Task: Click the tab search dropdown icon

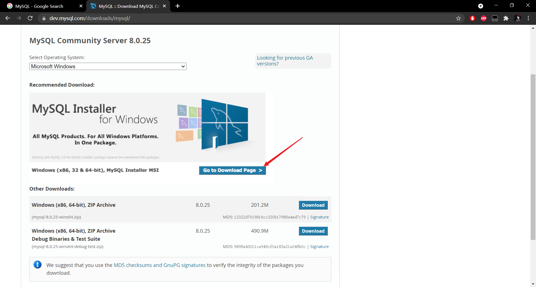Action: [x=480, y=6]
